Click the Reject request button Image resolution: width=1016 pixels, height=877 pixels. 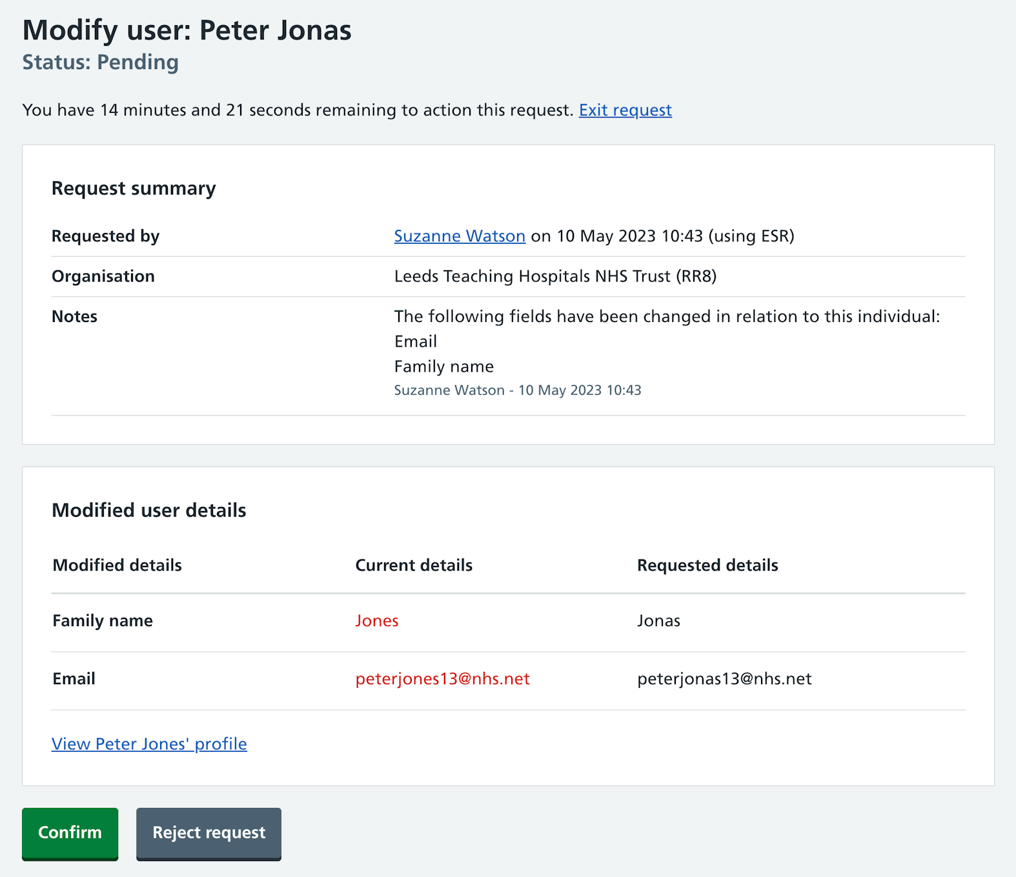point(208,833)
